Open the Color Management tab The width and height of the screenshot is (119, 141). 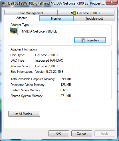point(31,13)
